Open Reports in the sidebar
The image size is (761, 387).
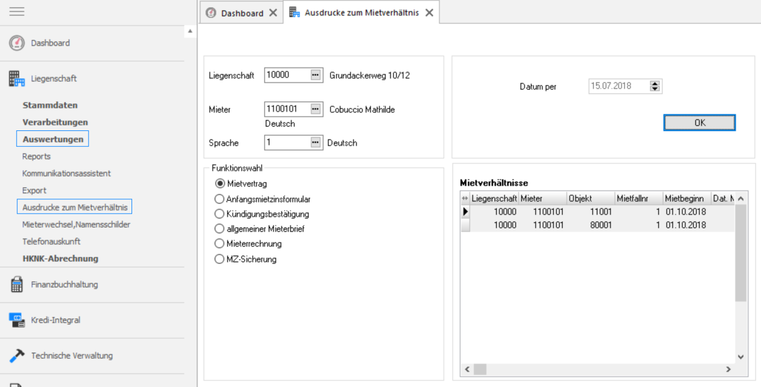pyautogui.click(x=36, y=156)
